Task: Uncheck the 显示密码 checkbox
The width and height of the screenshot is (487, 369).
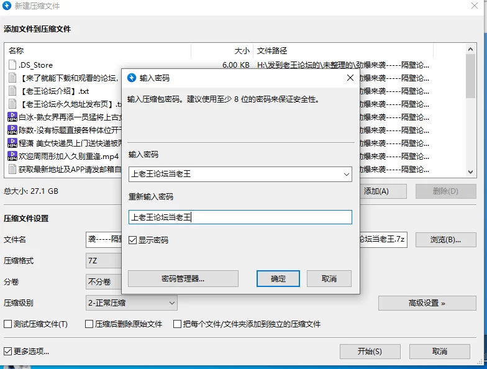Action: tap(133, 240)
